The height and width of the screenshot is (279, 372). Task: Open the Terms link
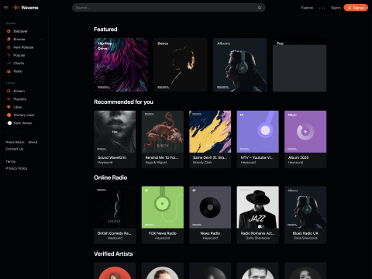(x=11, y=161)
